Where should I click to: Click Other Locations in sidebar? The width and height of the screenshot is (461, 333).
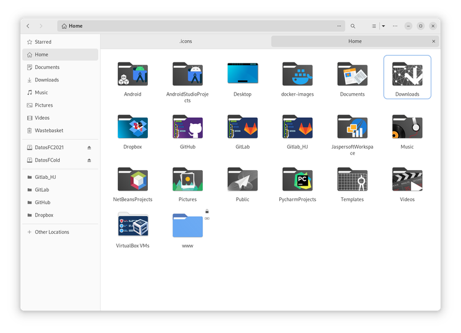point(60,232)
